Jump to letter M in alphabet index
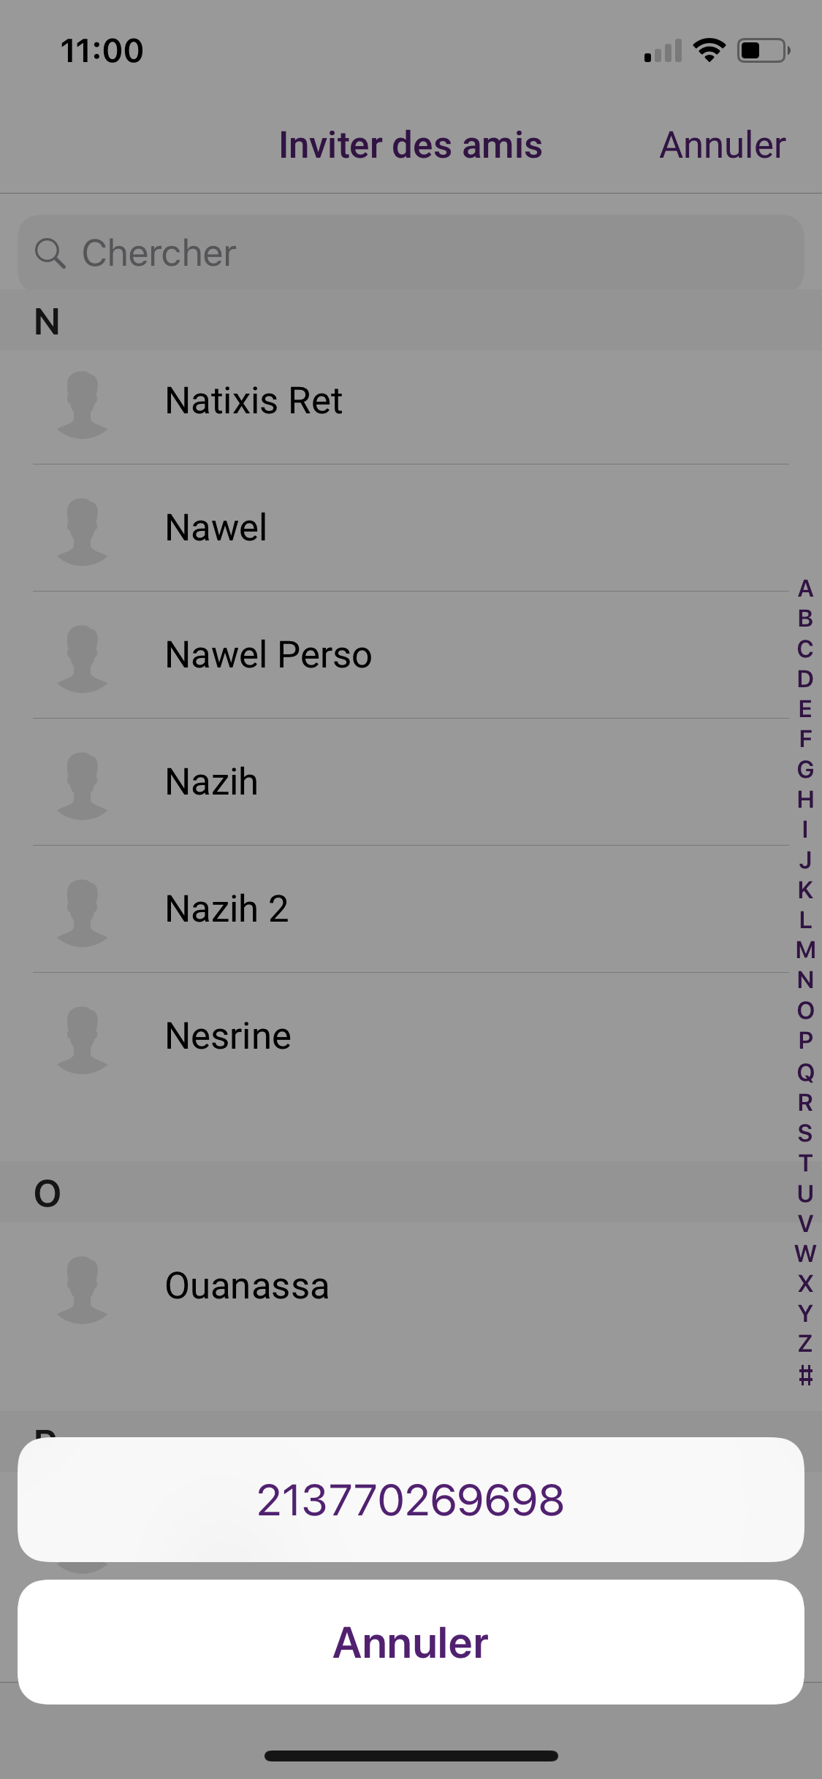Viewport: 822px width, 1779px height. [x=805, y=950]
